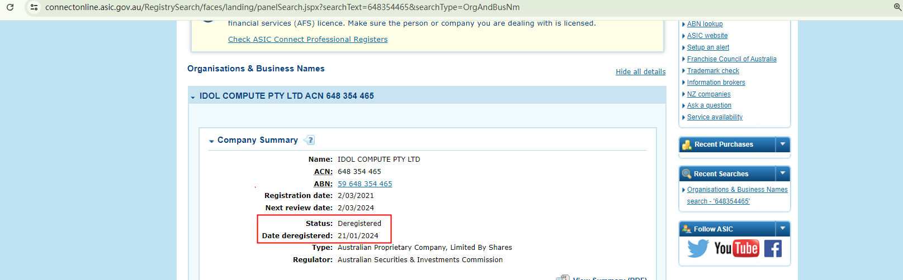Open Setup an alert link
The image size is (903, 280).
click(x=708, y=47)
